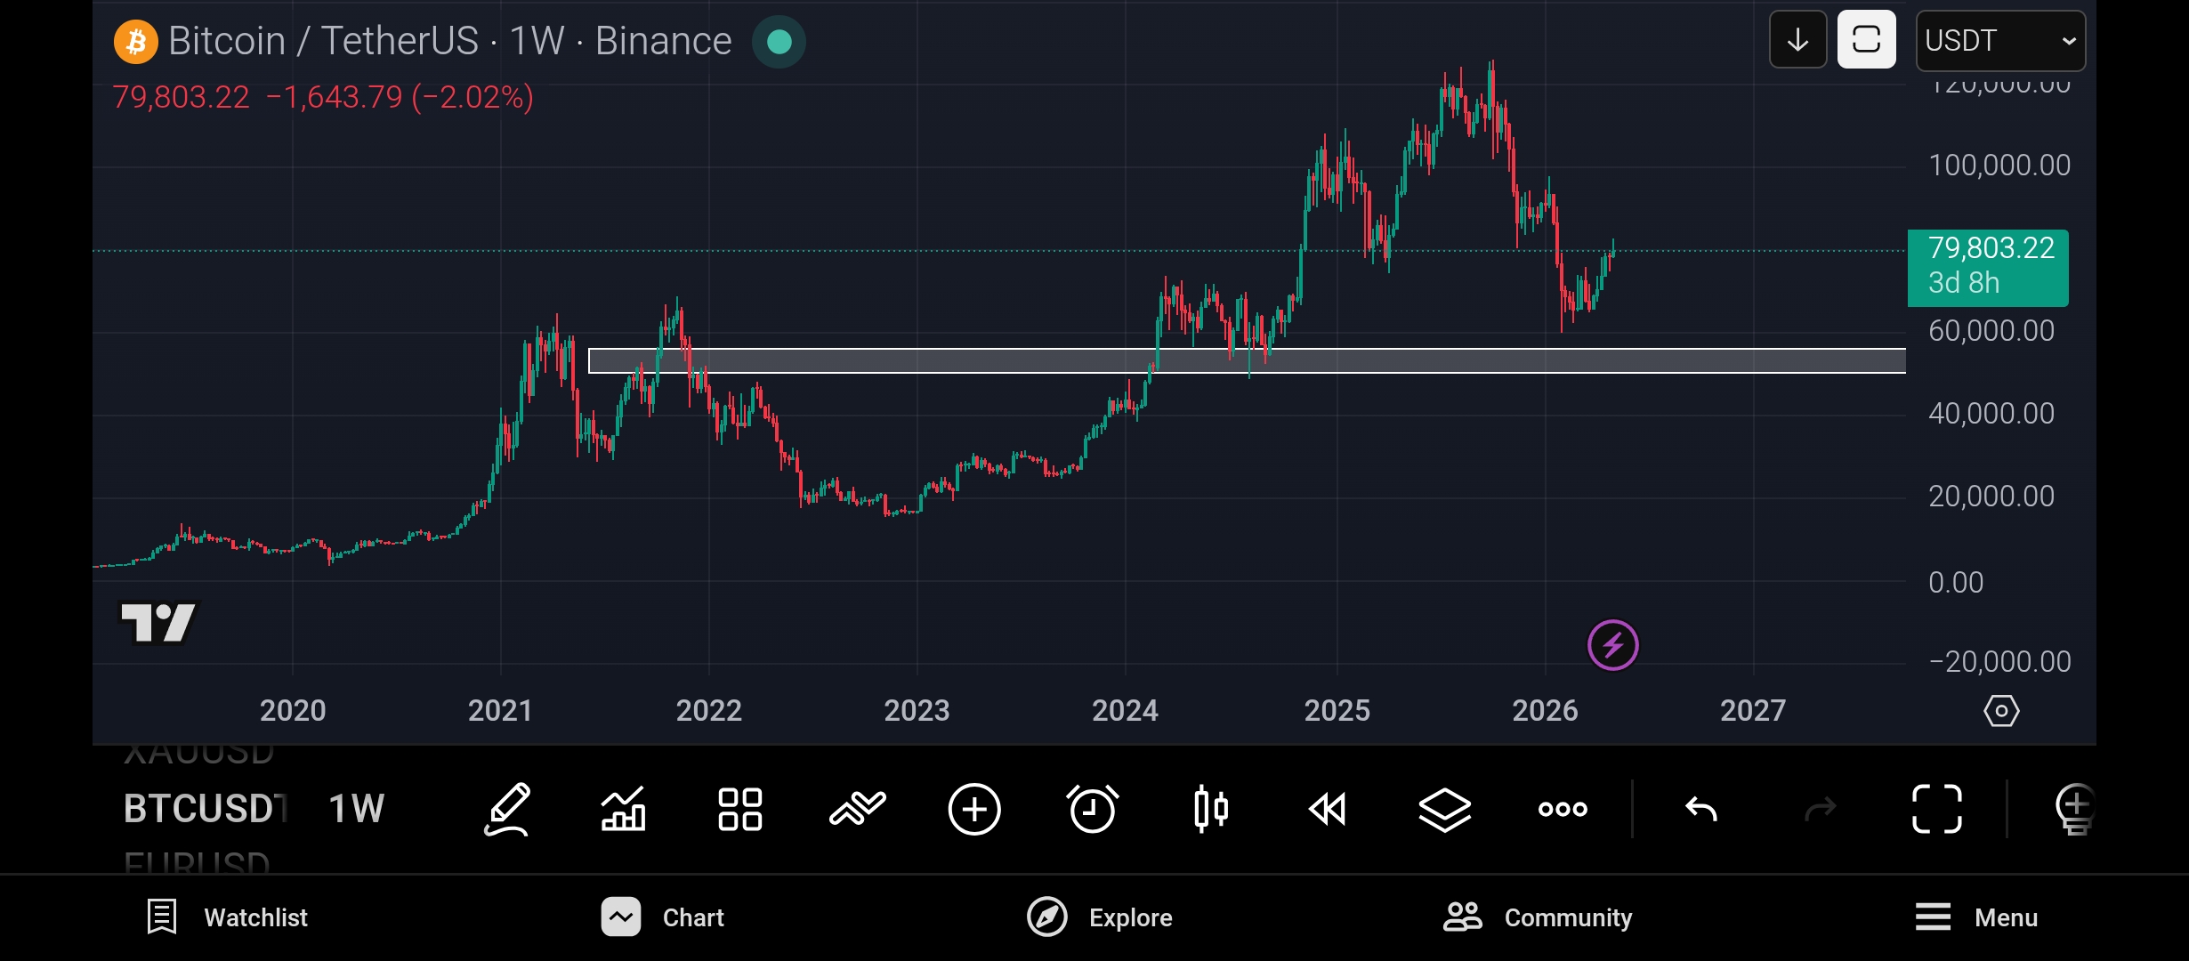Click the 2020 time axis label

[293, 711]
